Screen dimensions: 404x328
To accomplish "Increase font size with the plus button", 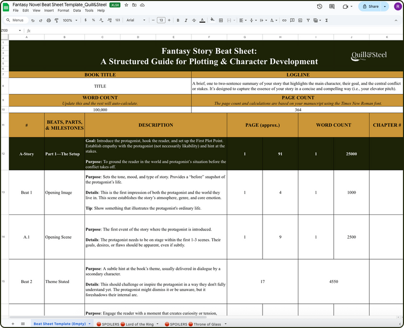I will coord(169,20).
